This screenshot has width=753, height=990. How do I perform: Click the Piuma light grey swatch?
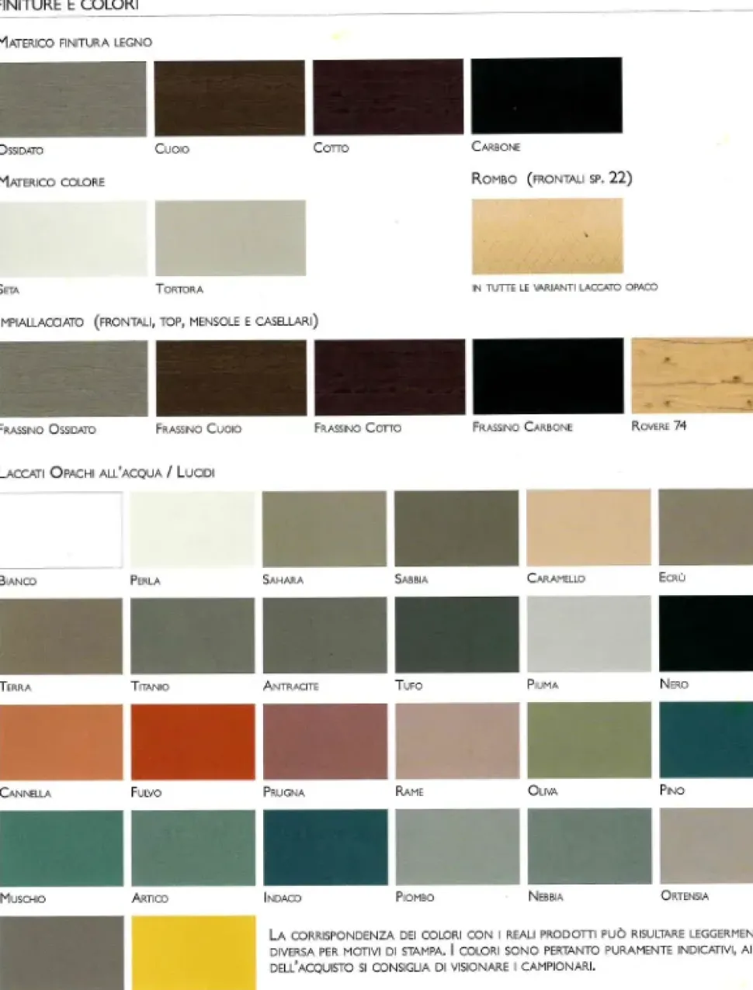click(x=589, y=634)
